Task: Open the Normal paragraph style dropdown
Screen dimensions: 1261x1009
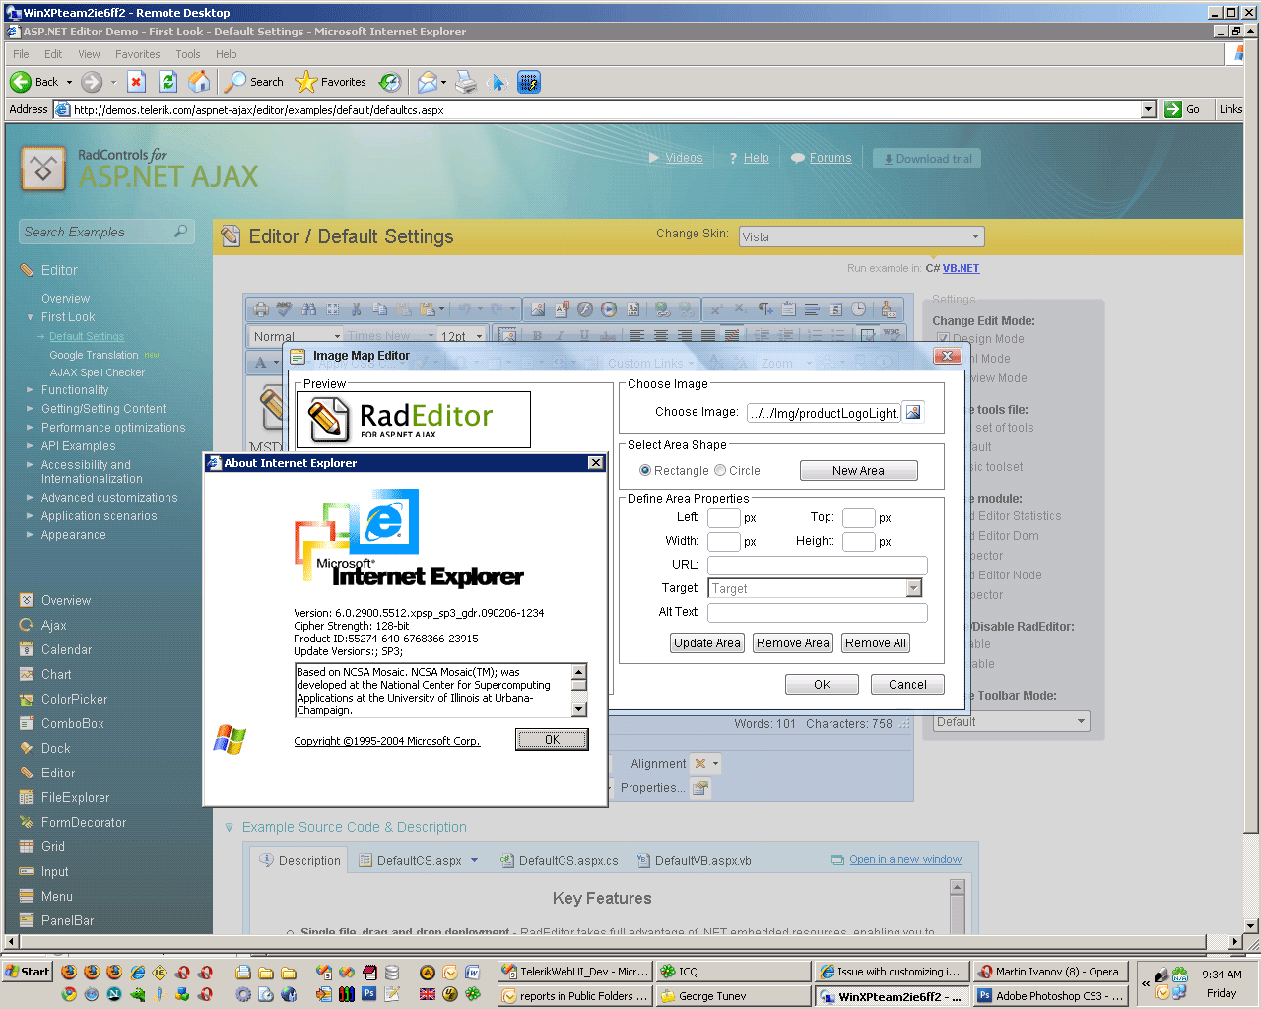Action: click(337, 336)
